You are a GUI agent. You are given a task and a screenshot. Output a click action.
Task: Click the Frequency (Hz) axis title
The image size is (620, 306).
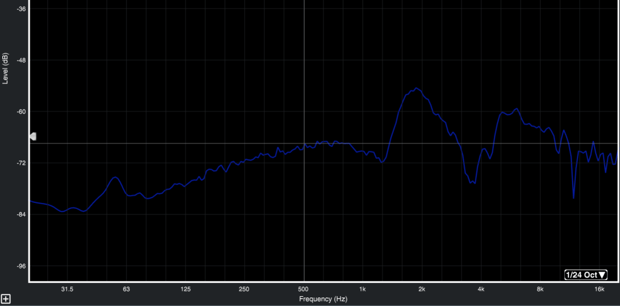tap(323, 299)
